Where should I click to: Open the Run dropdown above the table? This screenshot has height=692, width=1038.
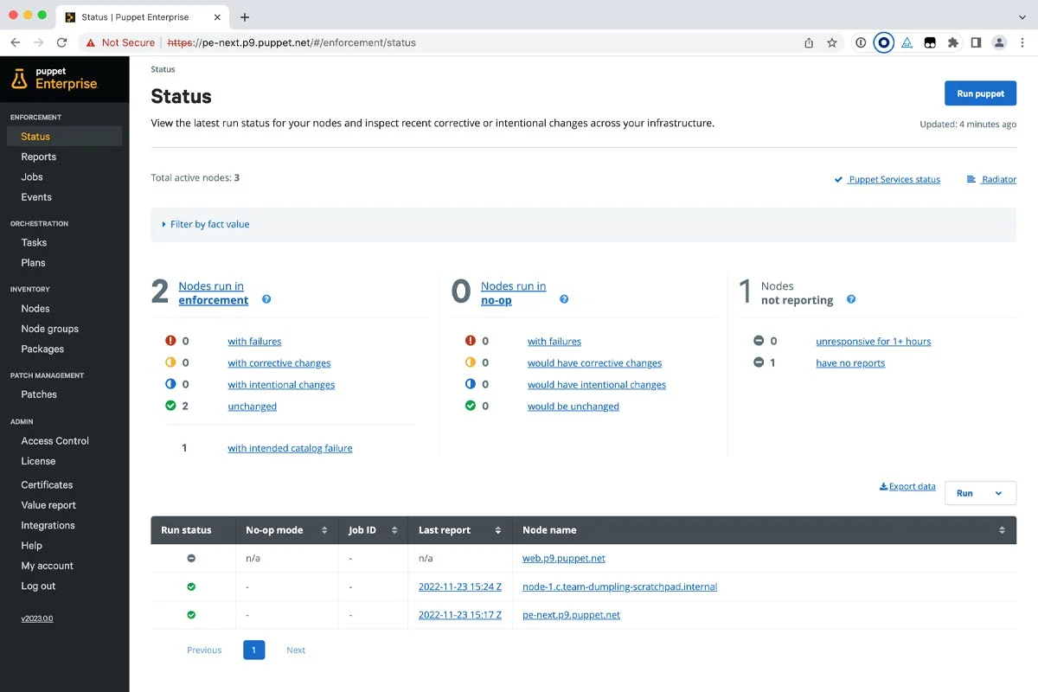pos(980,493)
